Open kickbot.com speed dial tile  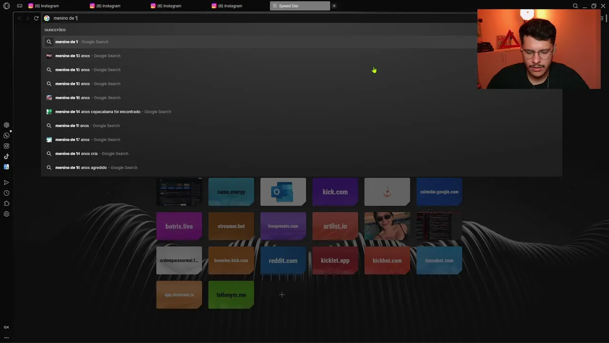tap(387, 261)
